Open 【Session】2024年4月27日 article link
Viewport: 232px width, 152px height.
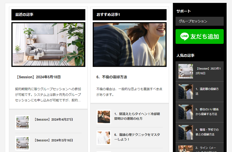53,120
